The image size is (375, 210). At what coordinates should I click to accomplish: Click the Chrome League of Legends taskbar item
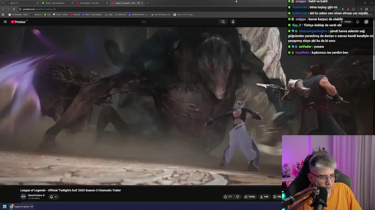21,206
